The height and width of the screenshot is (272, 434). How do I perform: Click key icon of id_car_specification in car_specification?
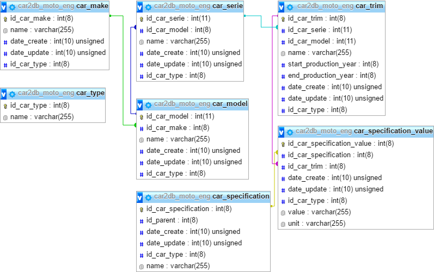click(142, 209)
